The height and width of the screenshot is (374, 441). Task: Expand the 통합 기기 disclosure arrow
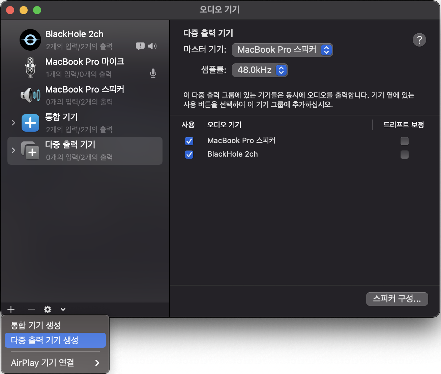point(13,123)
